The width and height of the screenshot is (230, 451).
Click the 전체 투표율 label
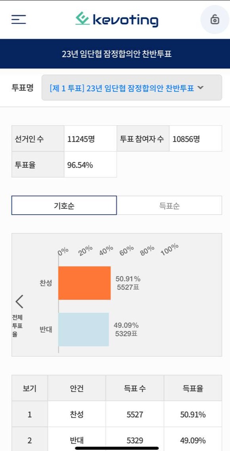17,326
